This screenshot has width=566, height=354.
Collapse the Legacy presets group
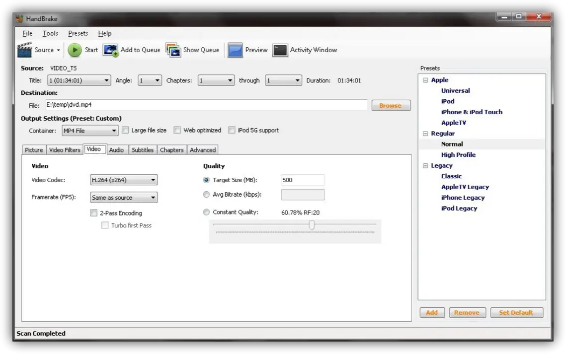[425, 165]
